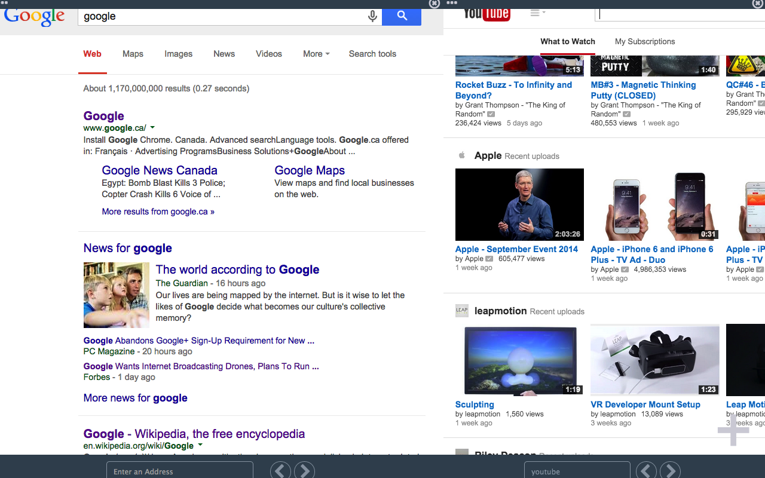
Task: Switch to the Maps search tab
Action: click(x=133, y=54)
